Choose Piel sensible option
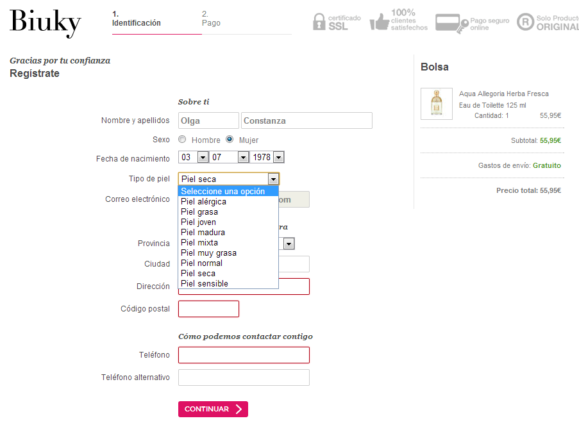579x439 pixels. (205, 283)
